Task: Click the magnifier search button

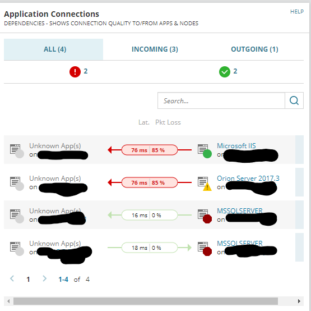Action: point(294,100)
